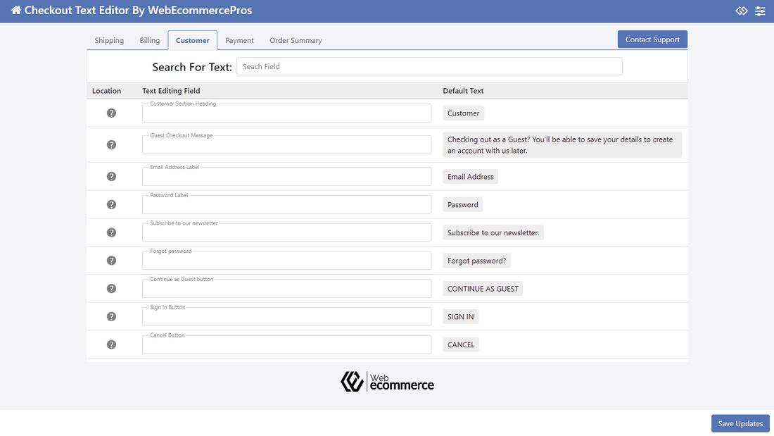Click the default text 'Subscribe to our newsletter.'
774x436 pixels.
(x=493, y=232)
